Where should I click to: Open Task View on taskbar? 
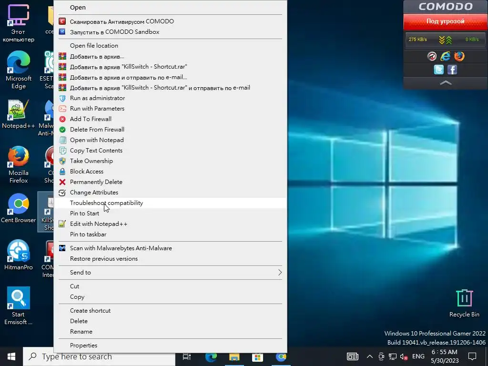tap(187, 356)
